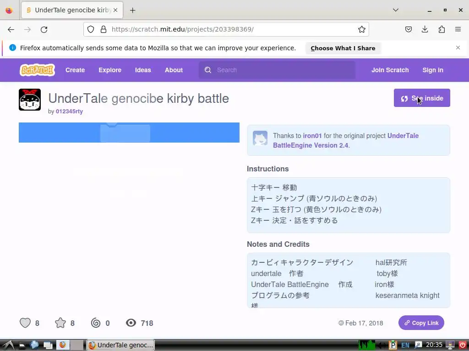Click the CPU monitor graph in the tray

367,345
